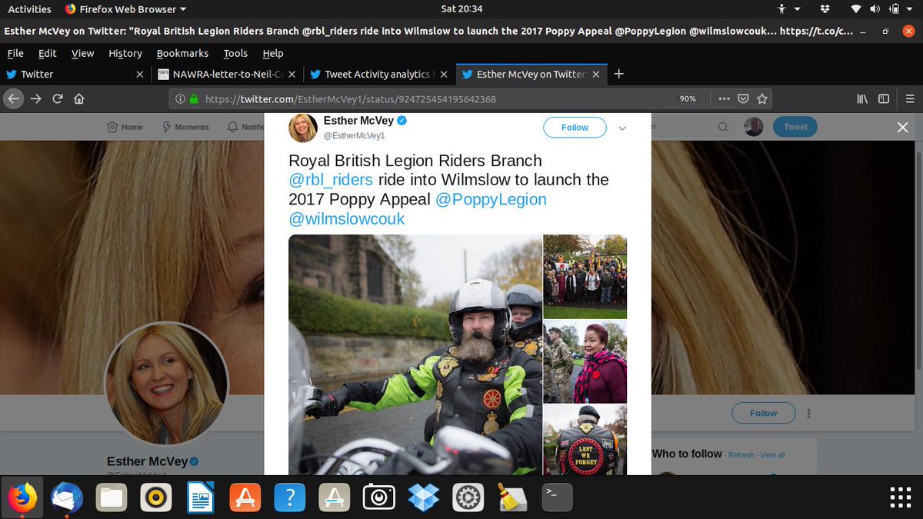This screenshot has height=519, width=923.
Task: Open page actions three-dot menu in address bar
Action: [x=724, y=98]
